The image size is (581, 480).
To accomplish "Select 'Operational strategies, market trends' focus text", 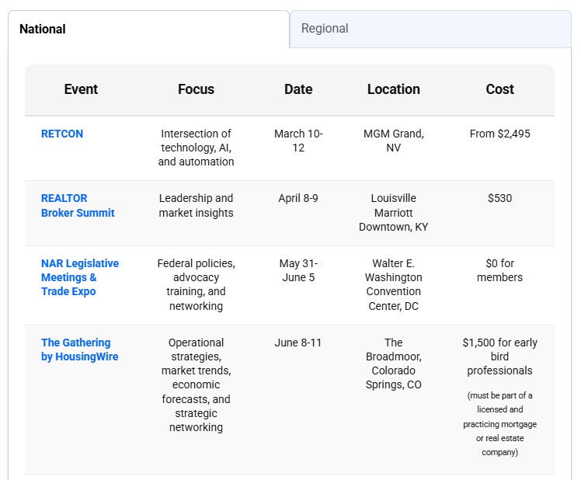I will click(196, 384).
